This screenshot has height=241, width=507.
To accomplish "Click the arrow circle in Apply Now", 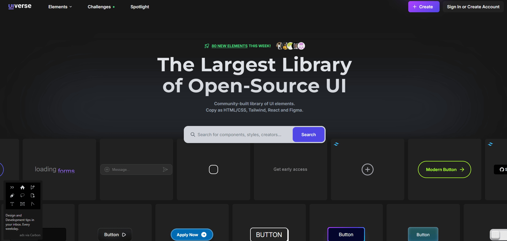I will 204,235.
